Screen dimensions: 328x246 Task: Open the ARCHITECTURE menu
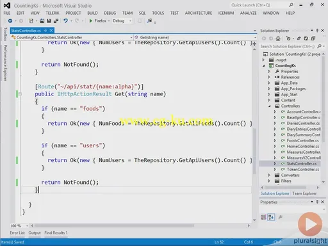point(199,13)
